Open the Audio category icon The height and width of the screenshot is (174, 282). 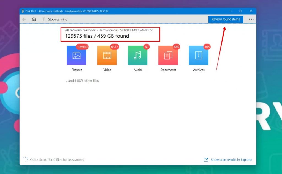click(137, 55)
